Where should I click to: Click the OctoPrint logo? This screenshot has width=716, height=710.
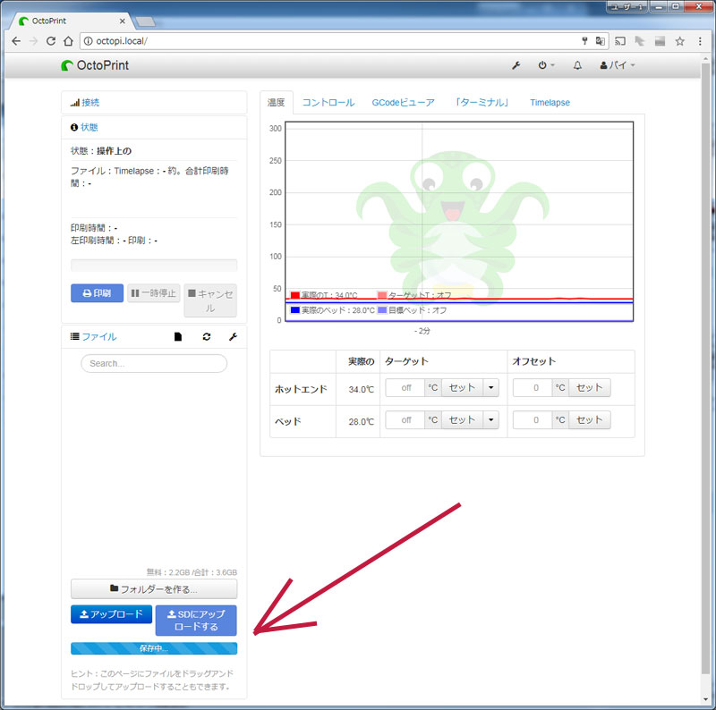(95, 65)
